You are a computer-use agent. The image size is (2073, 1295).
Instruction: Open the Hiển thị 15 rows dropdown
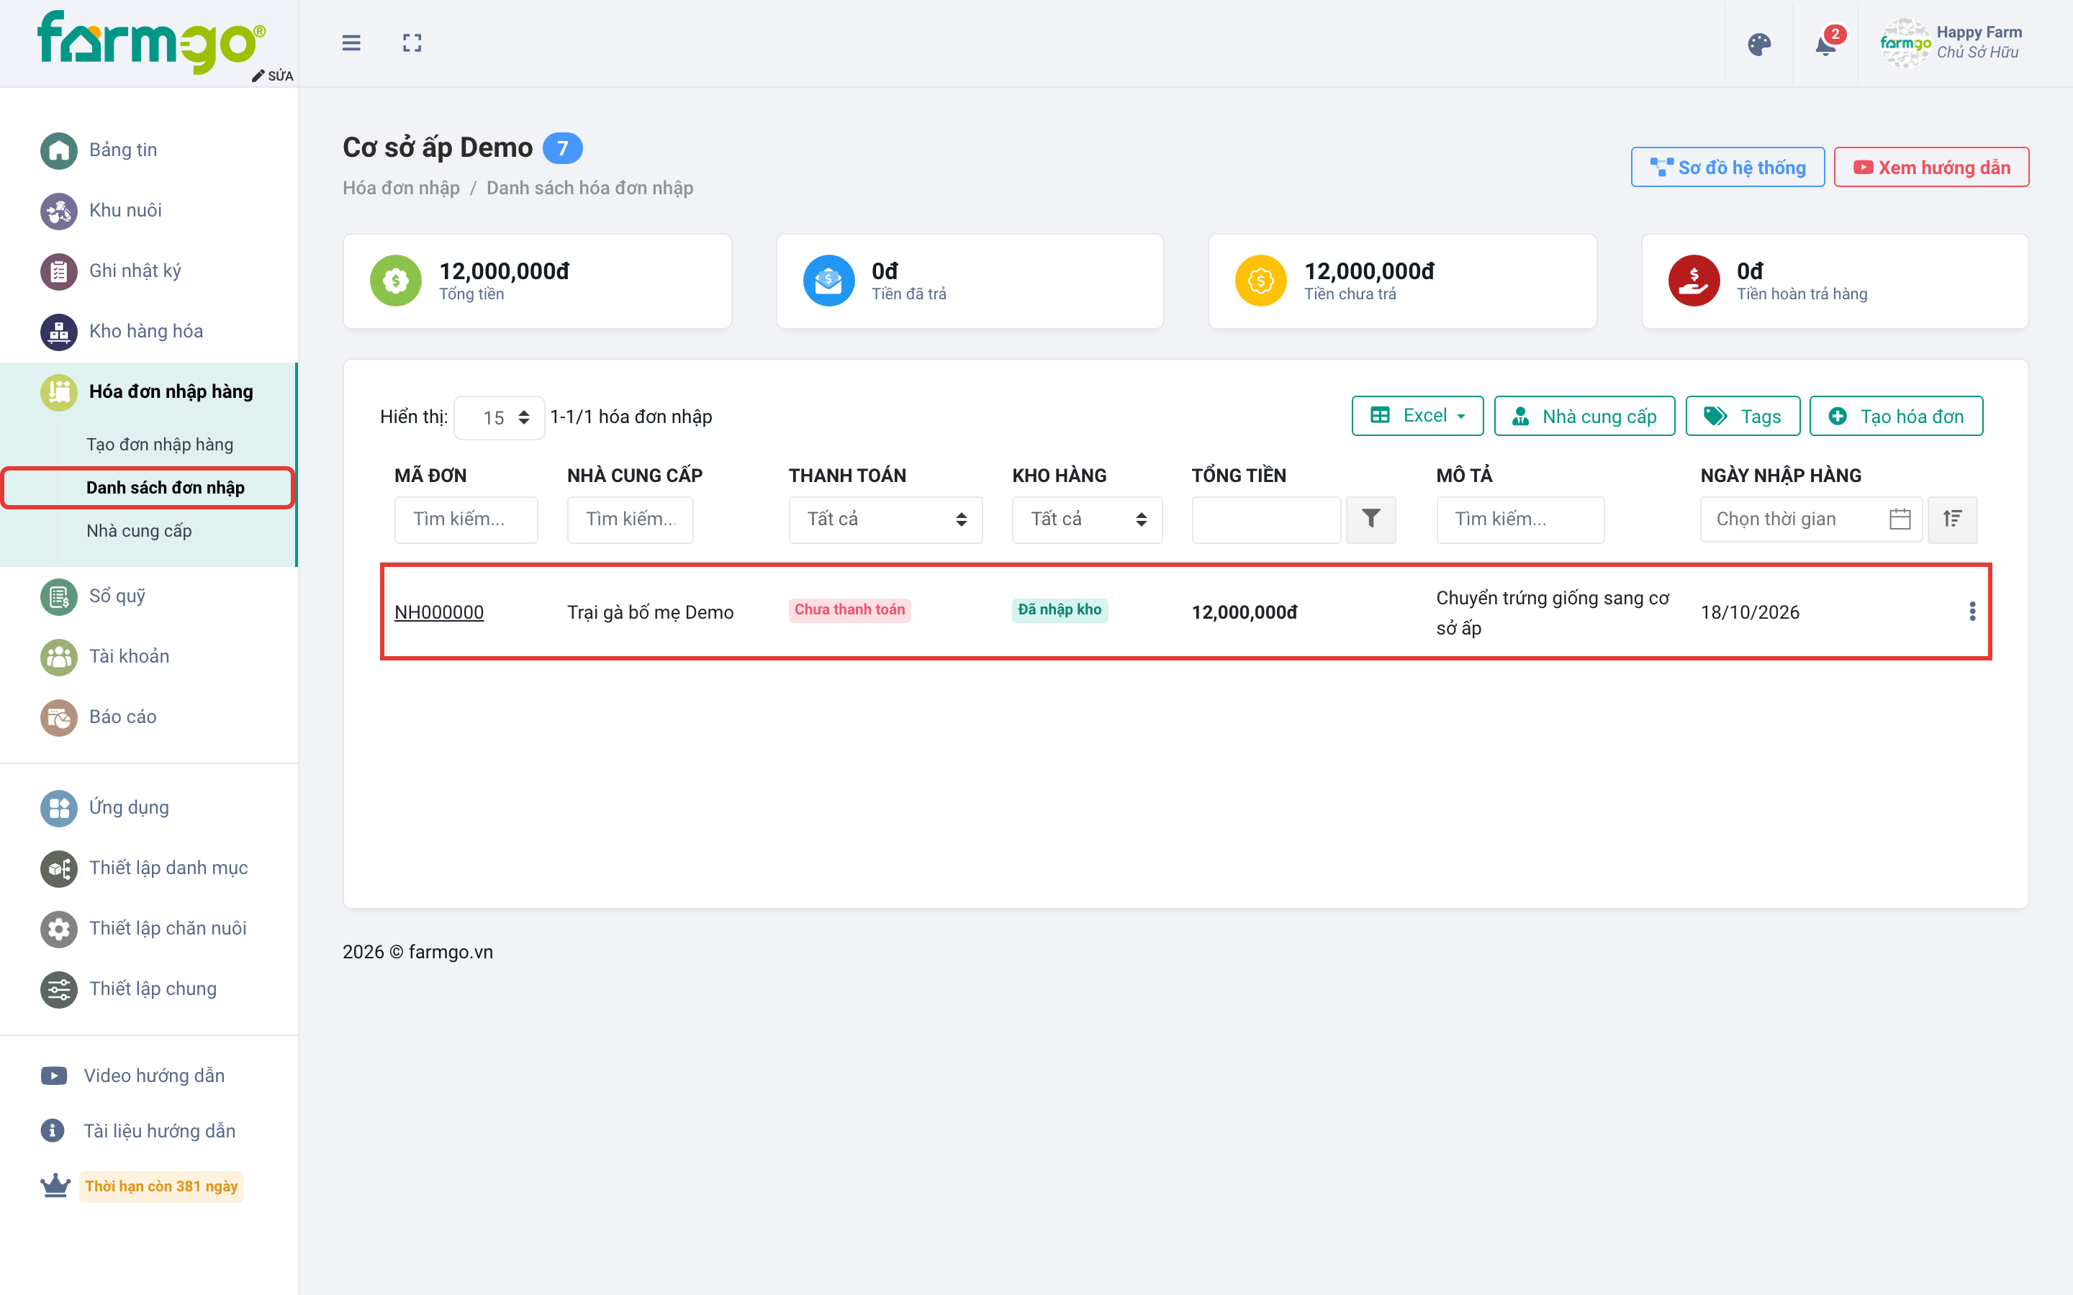point(500,418)
